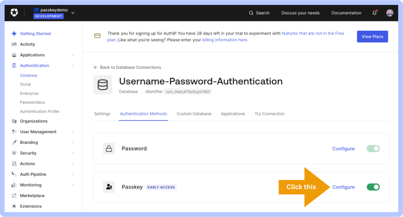Expand the Applications sidebar section
The image size is (403, 217).
(x=73, y=55)
